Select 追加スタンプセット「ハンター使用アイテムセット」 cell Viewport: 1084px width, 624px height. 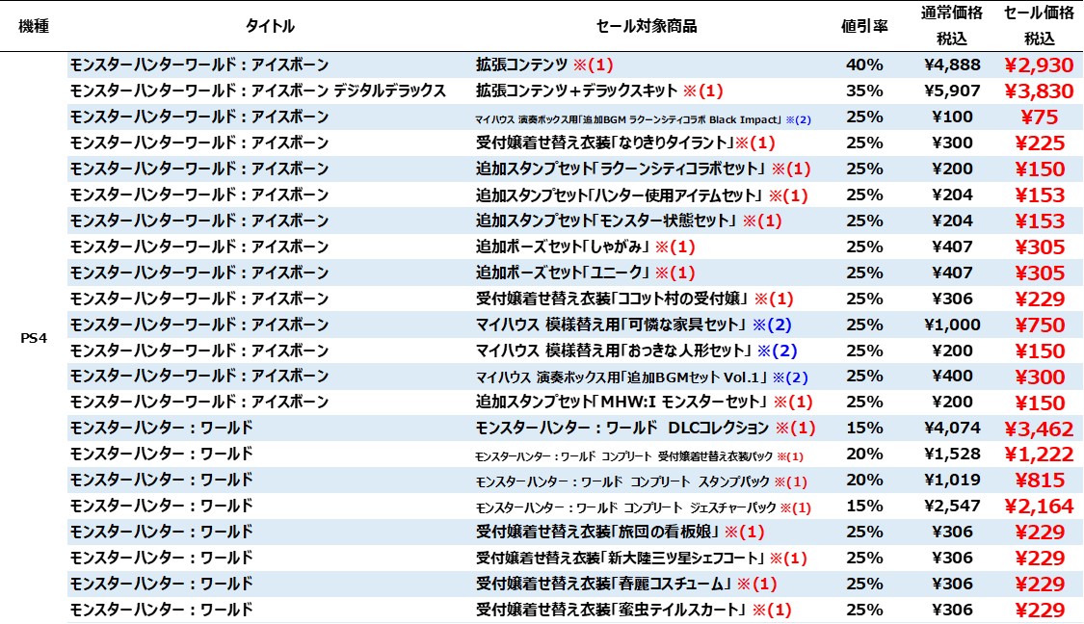click(x=642, y=195)
